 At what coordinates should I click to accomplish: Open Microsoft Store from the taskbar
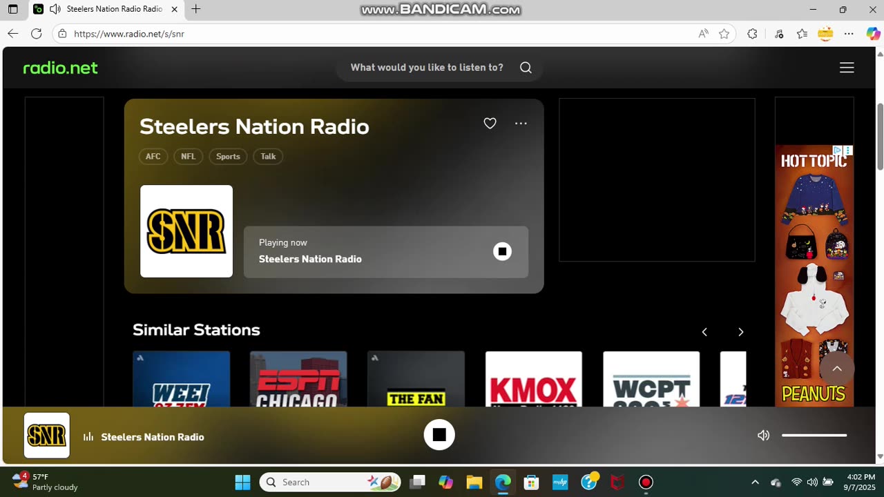click(x=531, y=482)
